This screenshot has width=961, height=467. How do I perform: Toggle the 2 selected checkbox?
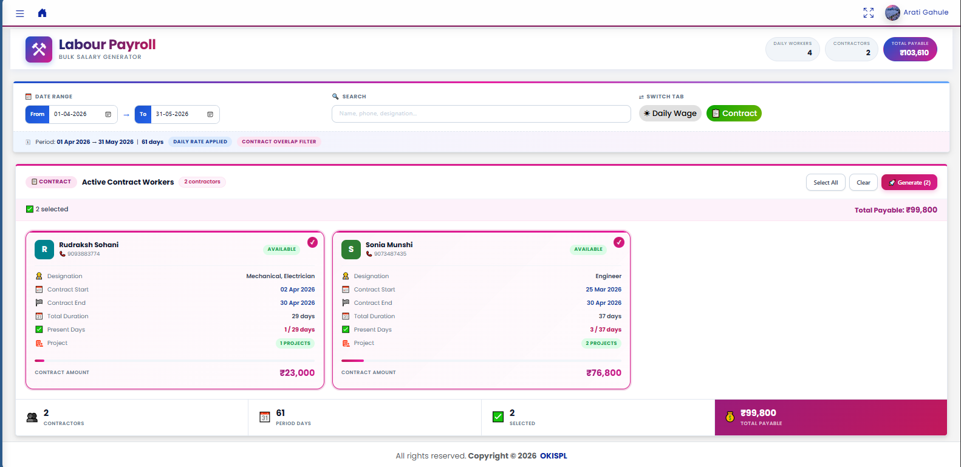[x=30, y=209]
